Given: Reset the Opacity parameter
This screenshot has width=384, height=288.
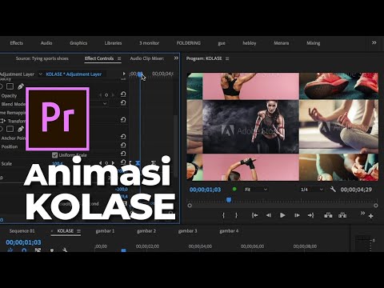Looking at the screenshot, I should tap(123, 94).
